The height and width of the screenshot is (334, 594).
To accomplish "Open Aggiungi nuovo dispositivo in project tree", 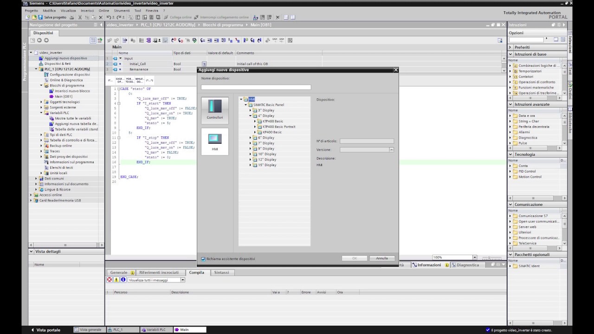I will tap(65, 58).
